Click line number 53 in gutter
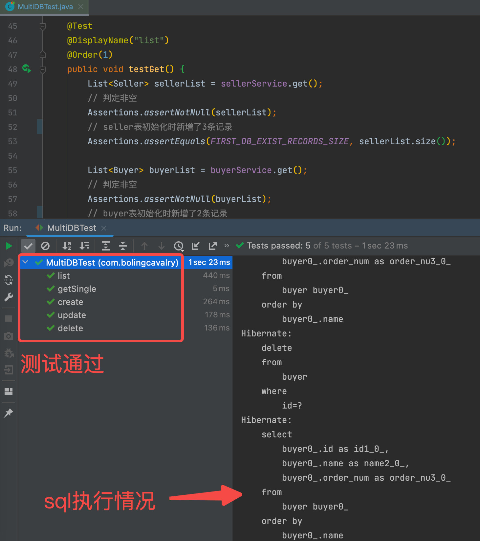The height and width of the screenshot is (541, 480). pyautogui.click(x=12, y=141)
